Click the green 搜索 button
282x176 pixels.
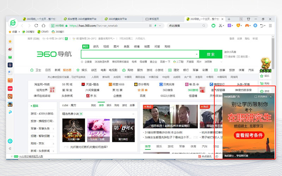(210, 54)
